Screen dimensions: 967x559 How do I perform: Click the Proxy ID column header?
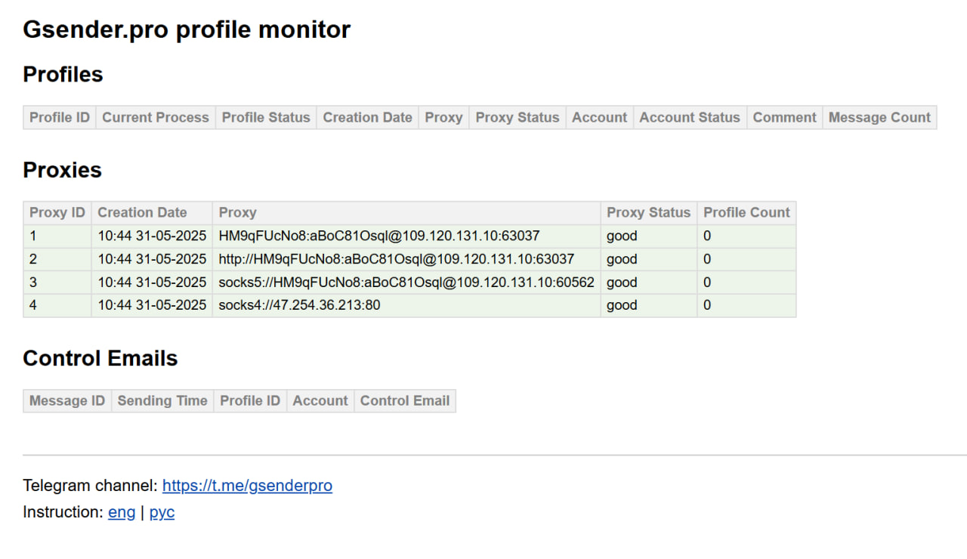point(57,212)
